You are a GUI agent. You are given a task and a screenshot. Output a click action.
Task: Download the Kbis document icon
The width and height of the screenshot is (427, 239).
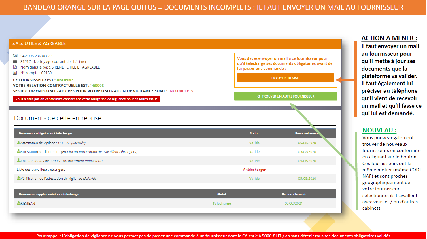[x=19, y=160]
